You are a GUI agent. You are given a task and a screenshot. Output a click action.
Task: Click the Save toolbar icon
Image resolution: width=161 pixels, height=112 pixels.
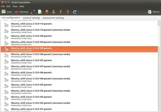(x=4, y=12)
